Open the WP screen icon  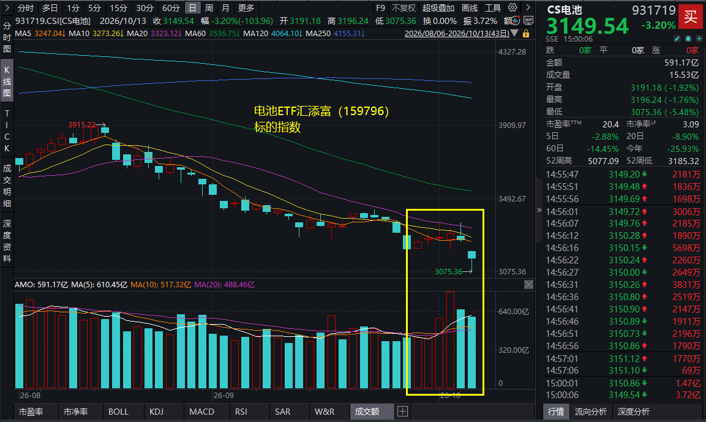pos(528,21)
